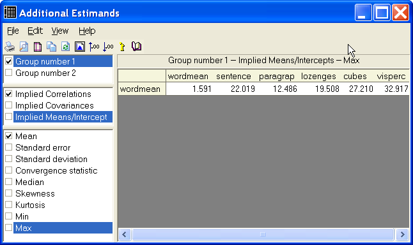Image resolution: width=413 pixels, height=245 pixels.
Task: Enable the Standard error checkbox
Action: [9, 147]
